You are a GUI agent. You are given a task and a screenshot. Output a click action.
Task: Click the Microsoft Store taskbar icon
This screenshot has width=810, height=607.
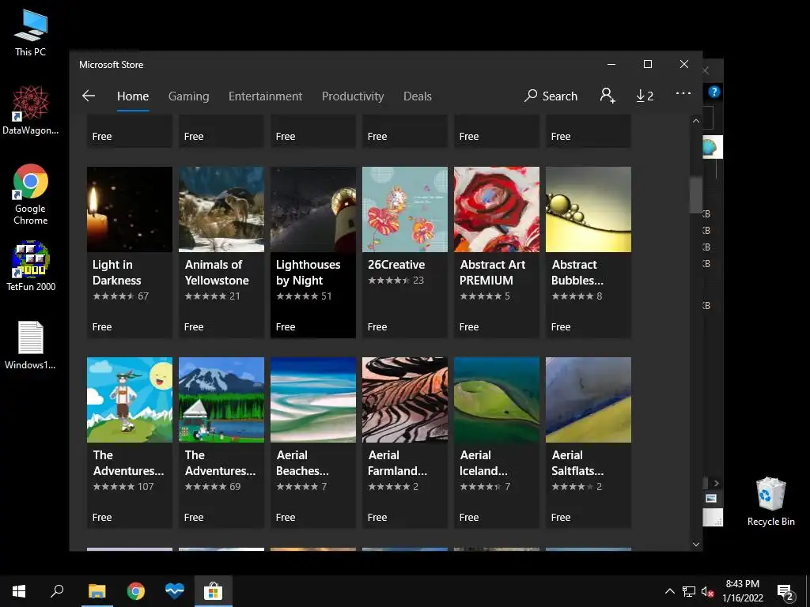pyautogui.click(x=214, y=591)
